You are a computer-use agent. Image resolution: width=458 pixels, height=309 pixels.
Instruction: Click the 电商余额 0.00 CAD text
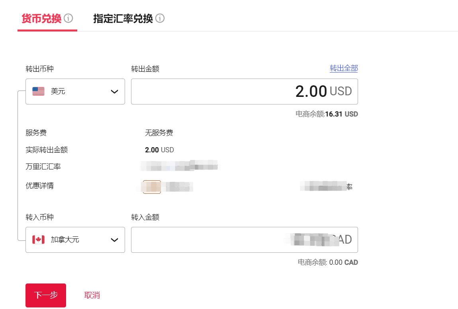pyautogui.click(x=328, y=262)
